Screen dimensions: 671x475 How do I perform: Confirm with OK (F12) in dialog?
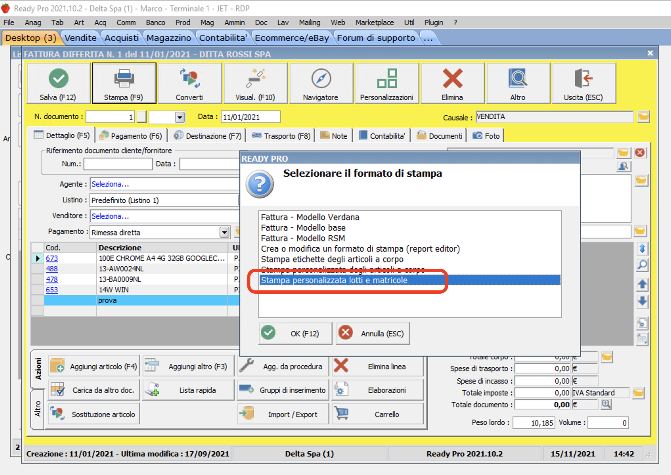pyautogui.click(x=295, y=333)
